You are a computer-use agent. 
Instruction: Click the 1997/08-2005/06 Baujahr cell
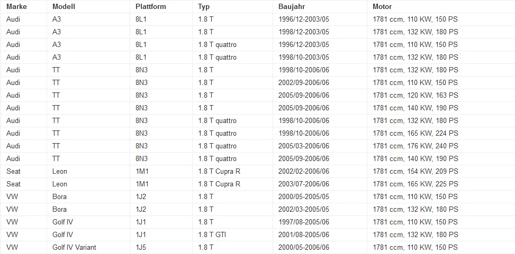(x=303, y=222)
